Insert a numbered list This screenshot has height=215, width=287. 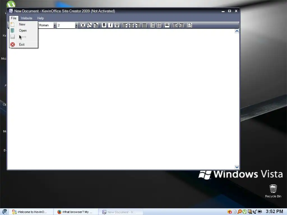point(152,25)
